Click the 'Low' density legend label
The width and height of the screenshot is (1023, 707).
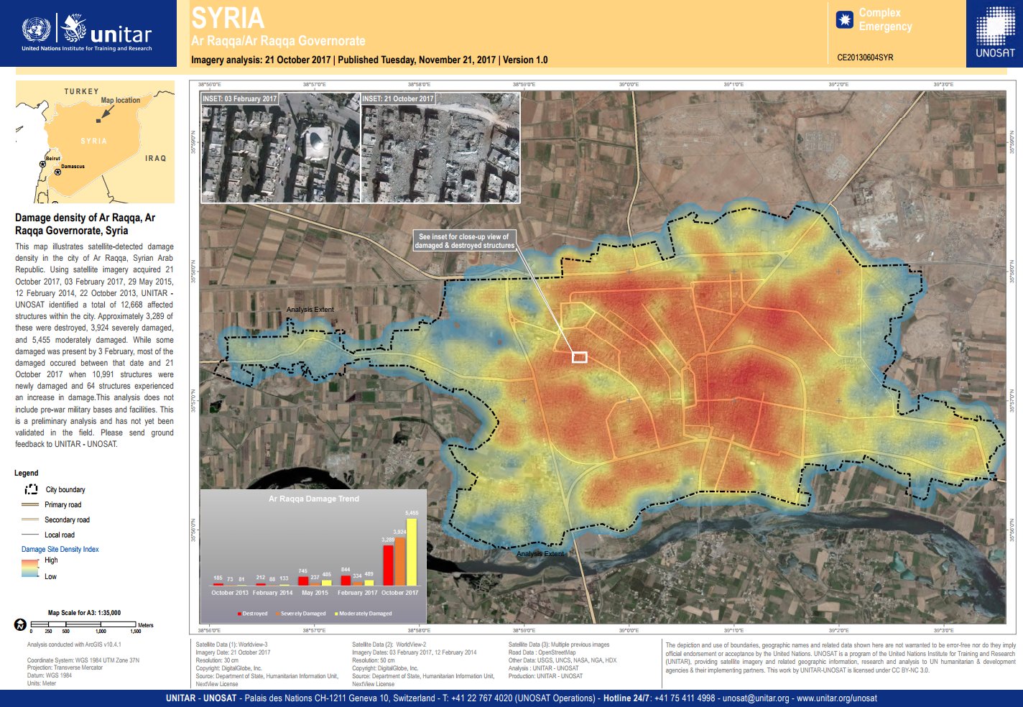click(50, 576)
